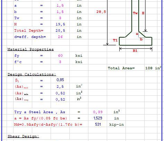Select the β1 label
The image size is (164, 141).
coord(17,80)
